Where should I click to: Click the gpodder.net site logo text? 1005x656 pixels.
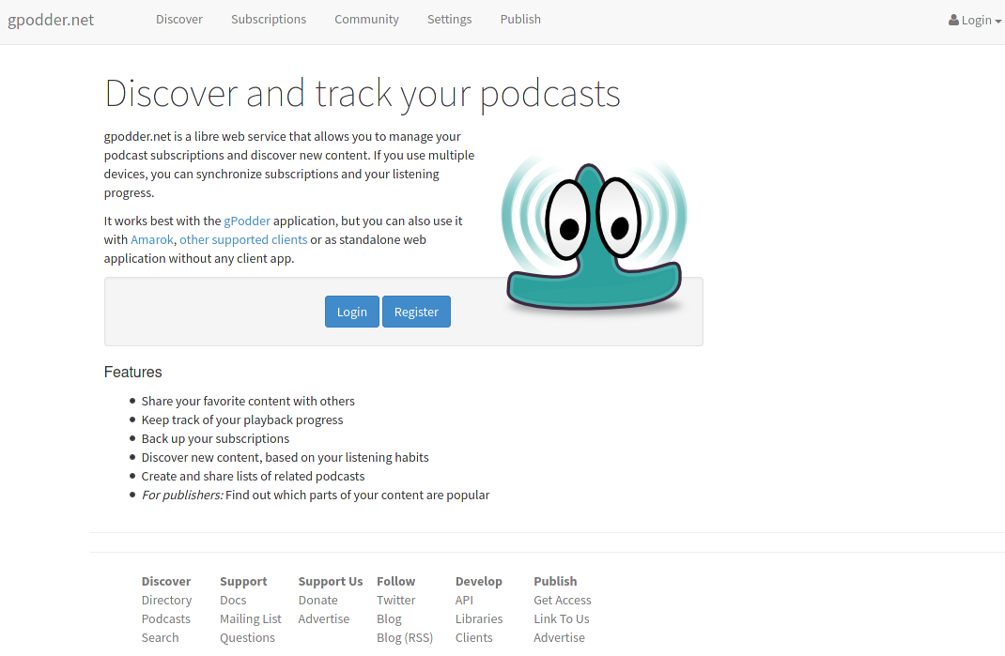tap(51, 20)
